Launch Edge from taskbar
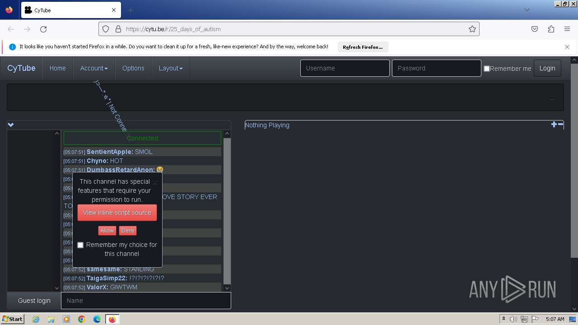 (x=97, y=319)
